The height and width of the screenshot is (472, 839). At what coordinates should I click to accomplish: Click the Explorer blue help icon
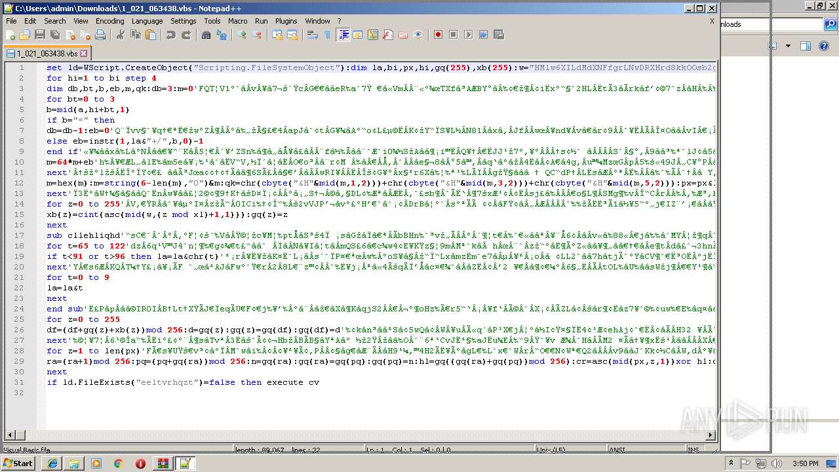825,46
